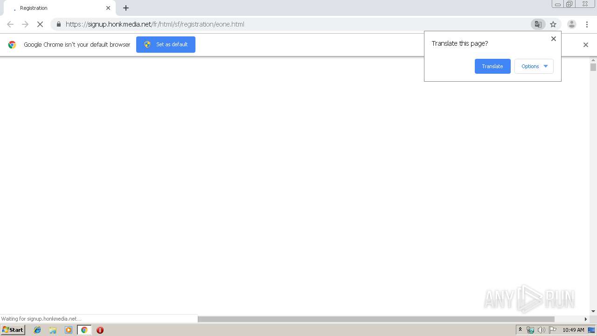This screenshot has height=336, width=597.
Task: Switch to Chrome taskbar button
Action: click(x=84, y=330)
